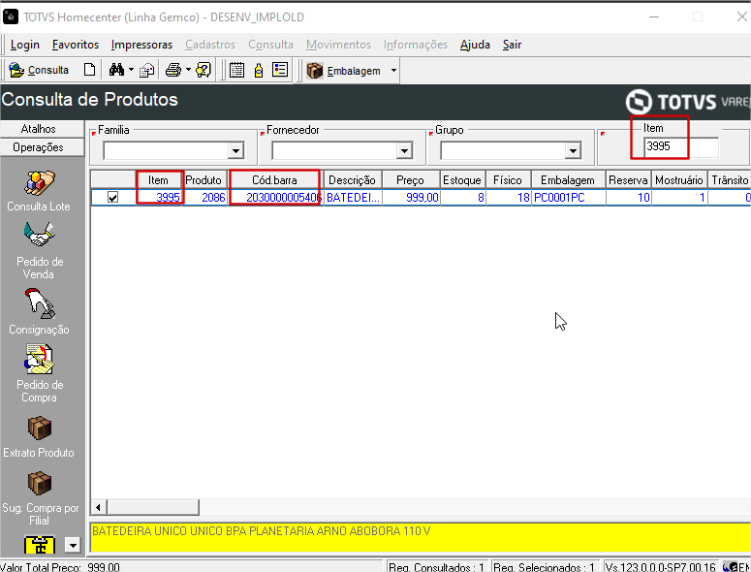Open Consignação hand shortcut

click(x=40, y=311)
